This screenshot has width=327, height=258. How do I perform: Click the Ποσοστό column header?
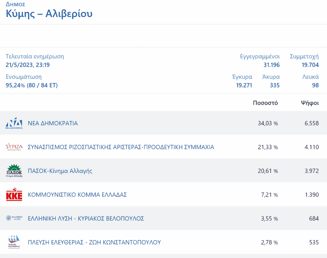265,103
